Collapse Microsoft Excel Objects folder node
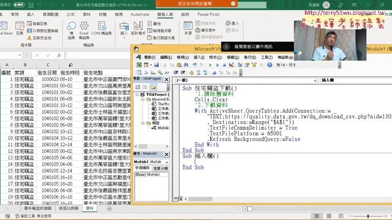Viewport: 392px width, 220px height. pos(143,99)
